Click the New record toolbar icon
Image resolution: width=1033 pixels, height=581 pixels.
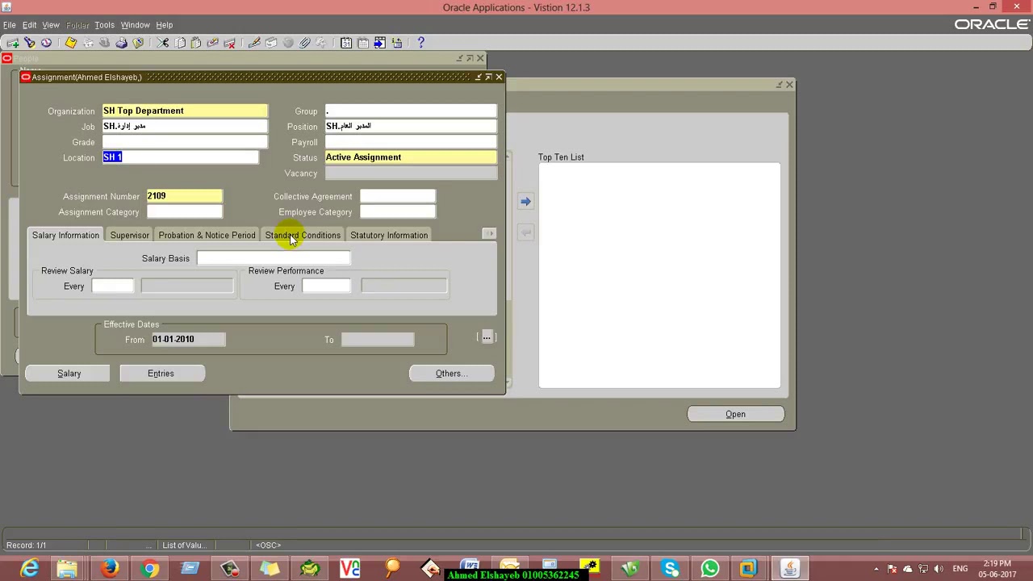tap(13, 43)
